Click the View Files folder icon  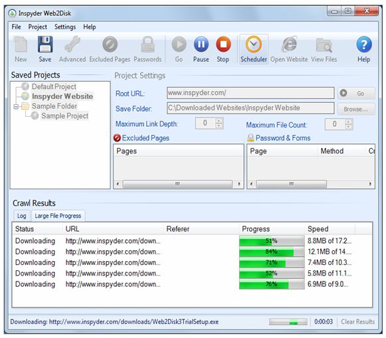tap(324, 45)
